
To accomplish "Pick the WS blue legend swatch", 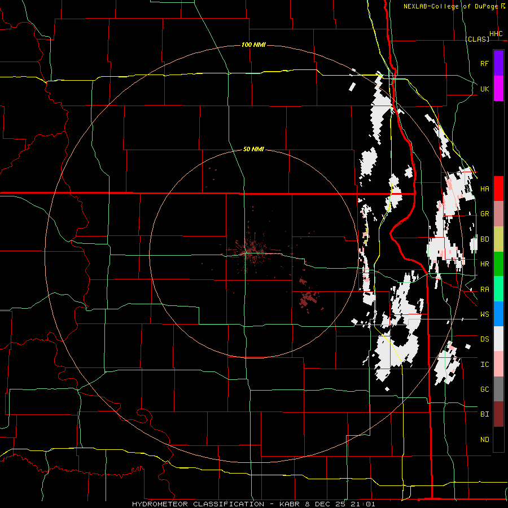I will coord(498,314).
